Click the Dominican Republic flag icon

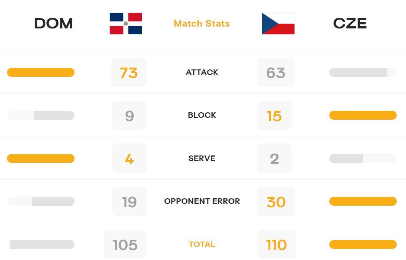click(126, 24)
